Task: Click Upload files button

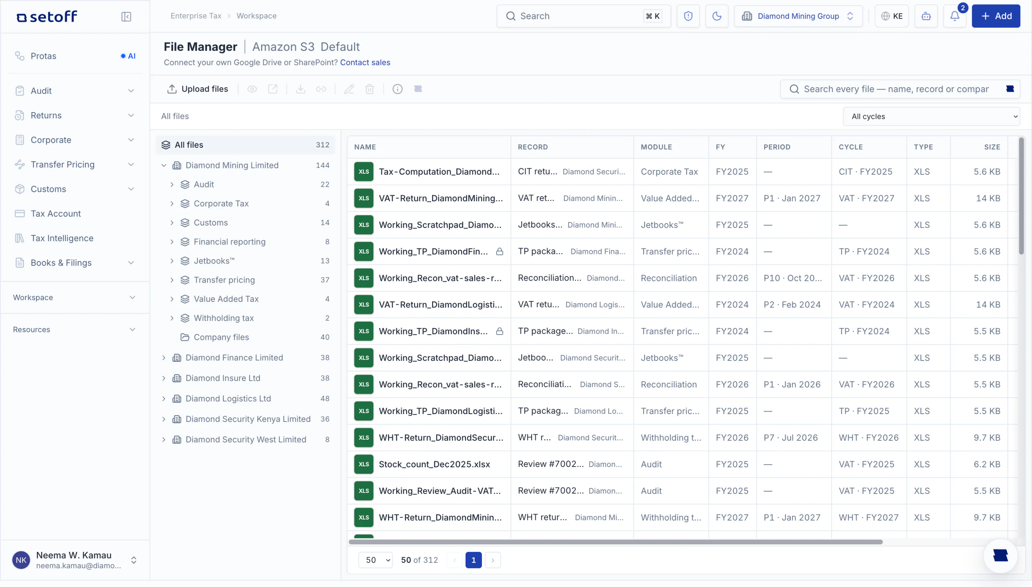Action: coord(198,89)
